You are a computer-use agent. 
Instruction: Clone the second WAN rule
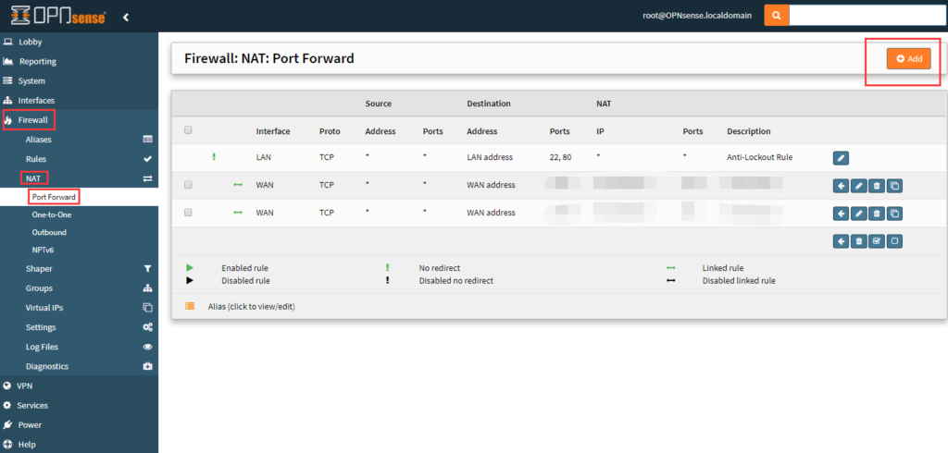pyautogui.click(x=895, y=214)
